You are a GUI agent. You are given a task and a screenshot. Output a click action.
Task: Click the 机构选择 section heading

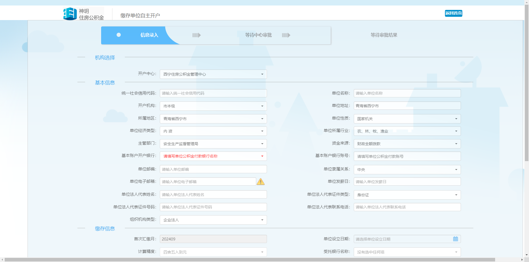tap(105, 57)
